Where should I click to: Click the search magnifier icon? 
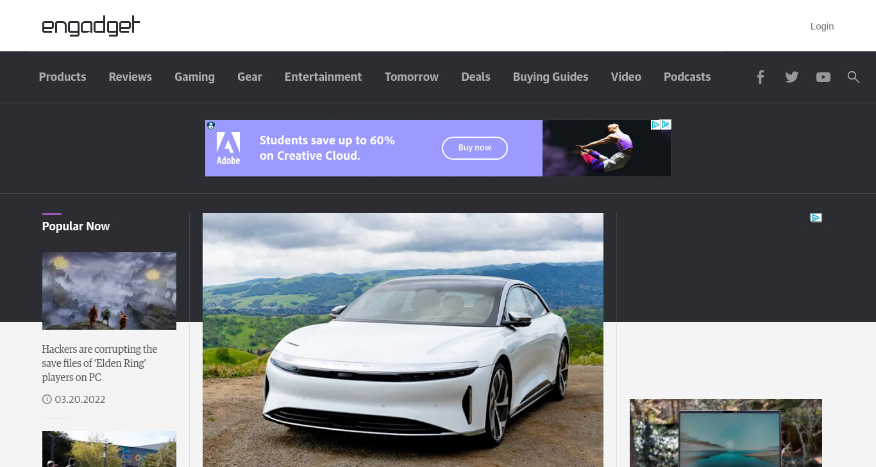click(x=853, y=77)
